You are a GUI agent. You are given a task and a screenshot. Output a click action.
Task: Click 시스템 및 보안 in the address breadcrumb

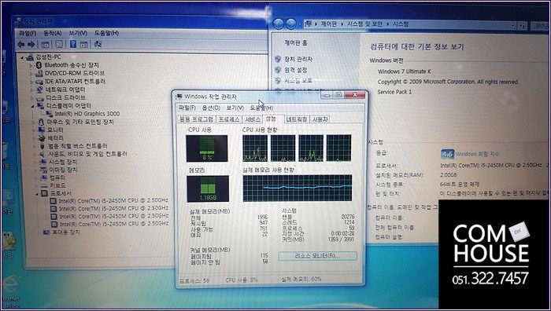(x=364, y=24)
